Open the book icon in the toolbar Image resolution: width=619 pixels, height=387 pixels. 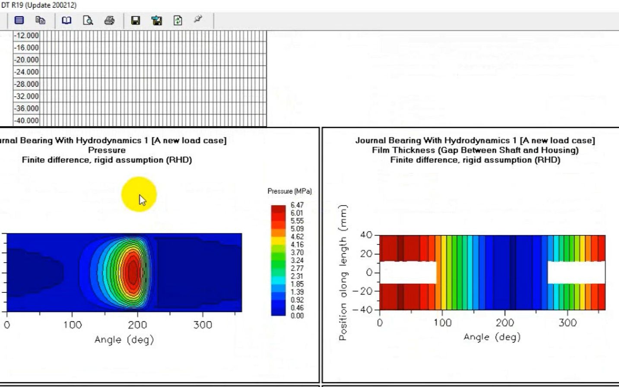[67, 20]
